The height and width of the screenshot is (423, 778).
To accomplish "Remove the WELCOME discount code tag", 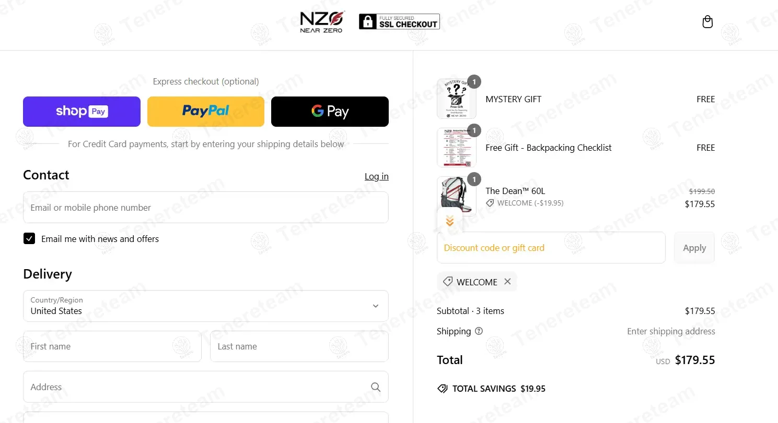I will pos(507,282).
